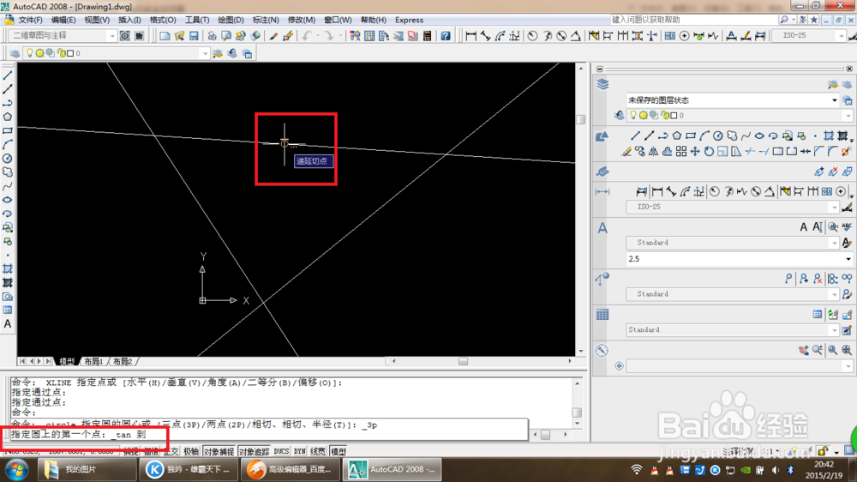Click the Move tool in dashboard modify panel
Image resolution: width=857 pixels, height=482 pixels.
tap(695, 152)
